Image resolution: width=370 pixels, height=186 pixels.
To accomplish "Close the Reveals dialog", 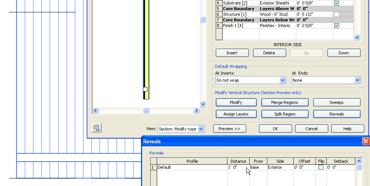I will click(x=366, y=141).
